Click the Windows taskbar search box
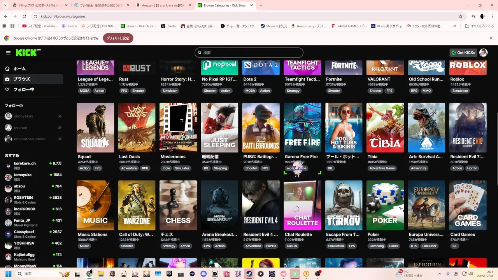 (44, 274)
